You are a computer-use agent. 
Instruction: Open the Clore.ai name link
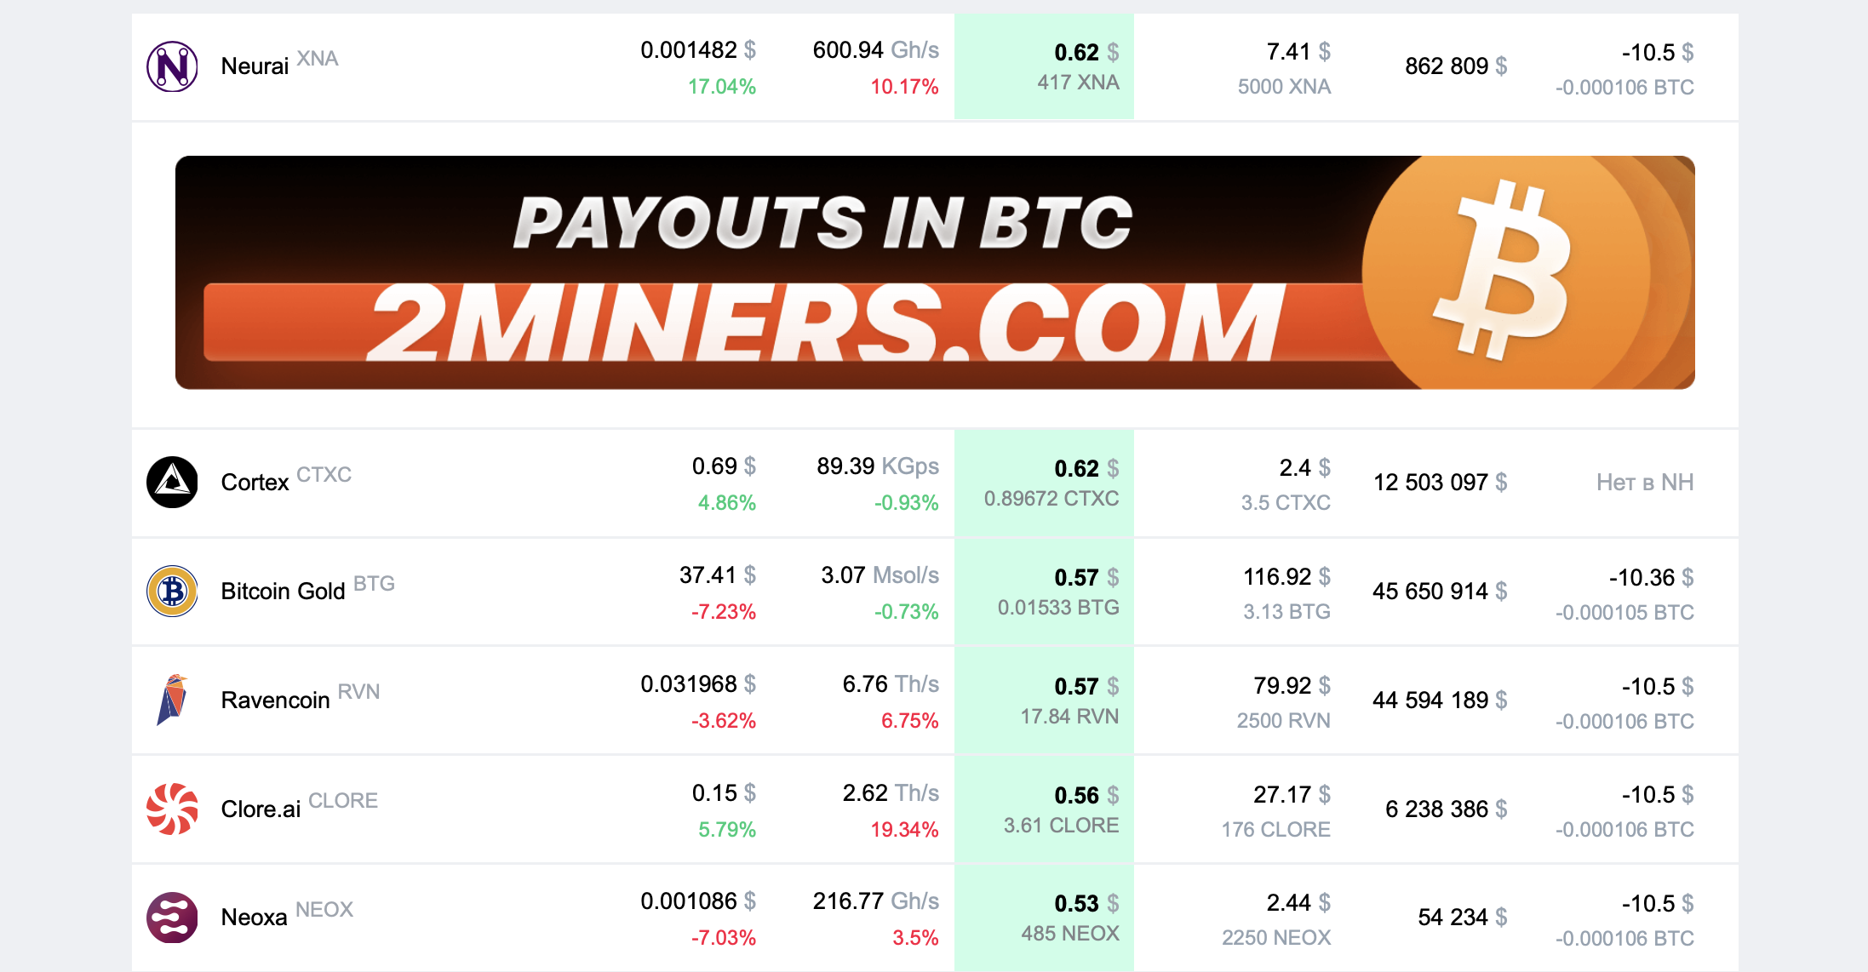[x=261, y=809]
